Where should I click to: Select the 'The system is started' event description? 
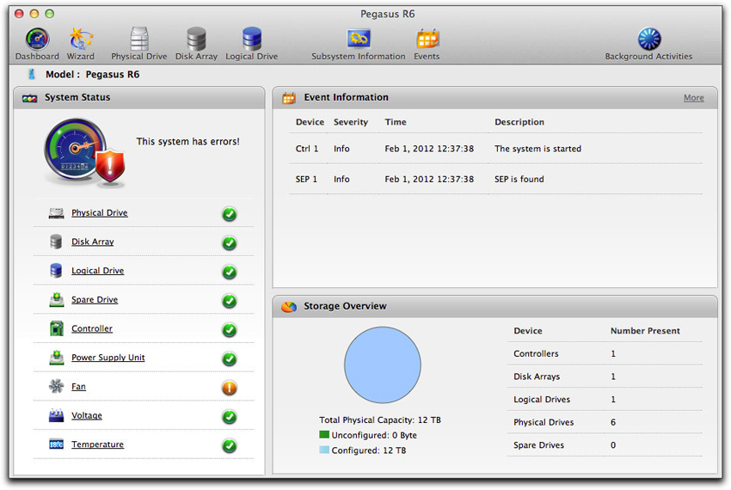click(537, 149)
